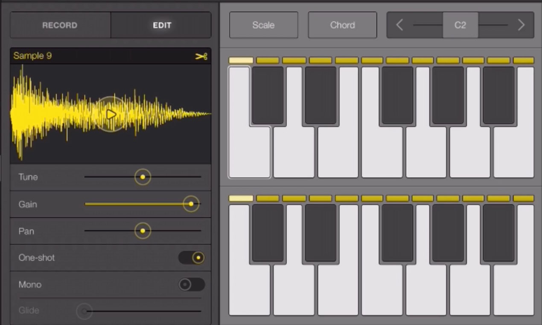Click the Gain slider knob

[x=191, y=204]
